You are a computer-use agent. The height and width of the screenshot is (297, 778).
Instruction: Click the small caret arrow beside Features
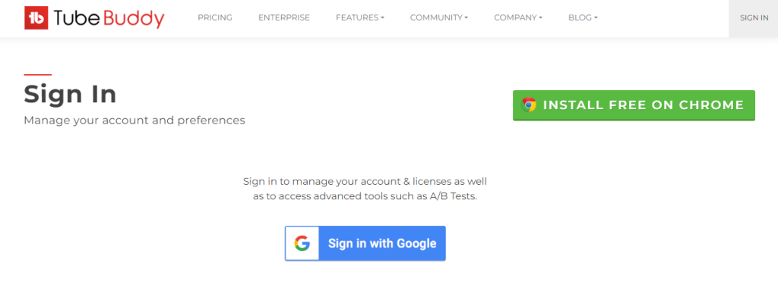[x=383, y=18]
